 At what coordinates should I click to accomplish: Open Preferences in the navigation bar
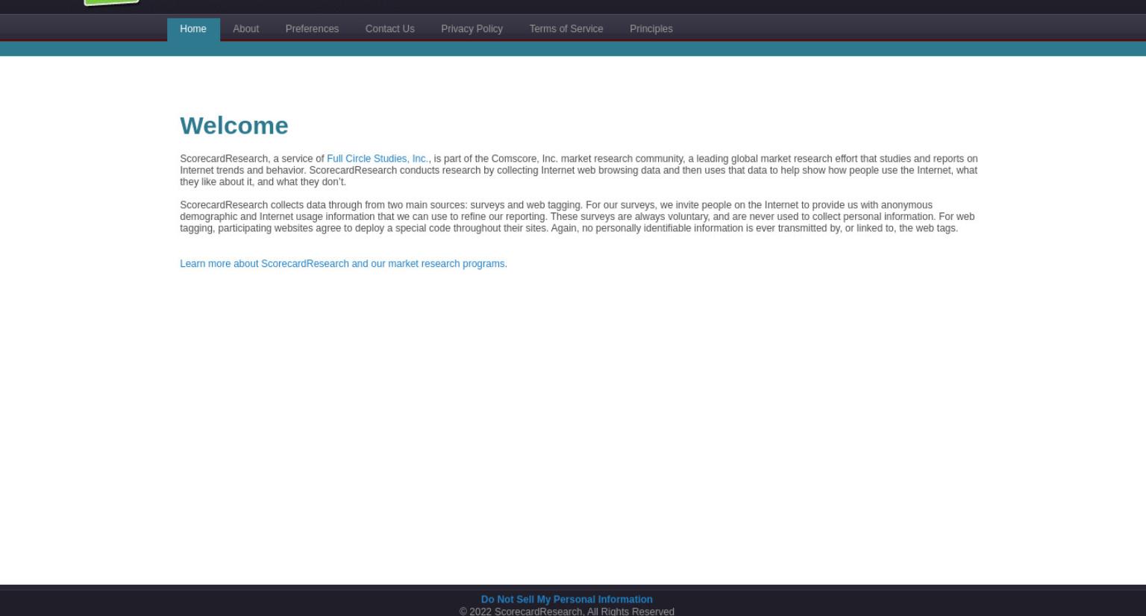[x=312, y=29]
